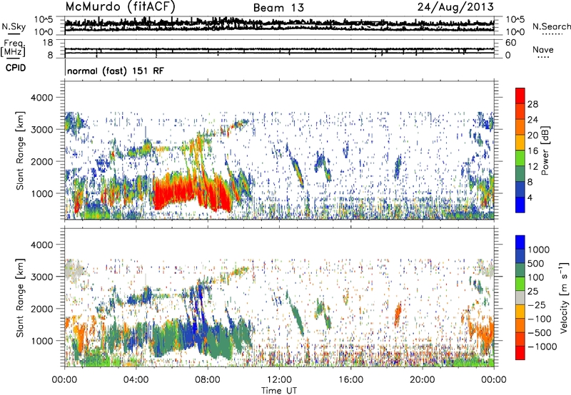Click the McMurdo (fitACF) plot title

pyautogui.click(x=120, y=7)
